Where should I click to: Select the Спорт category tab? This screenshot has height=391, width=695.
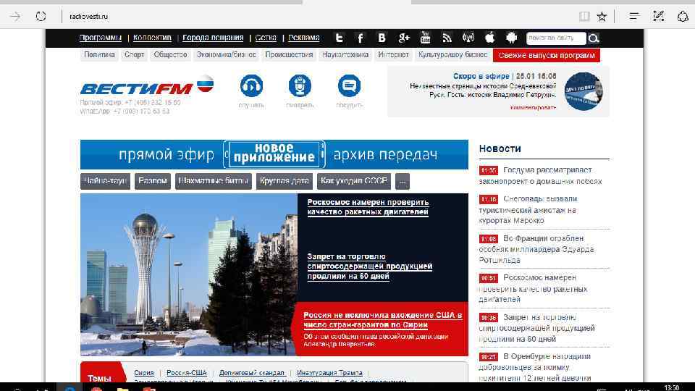135,55
